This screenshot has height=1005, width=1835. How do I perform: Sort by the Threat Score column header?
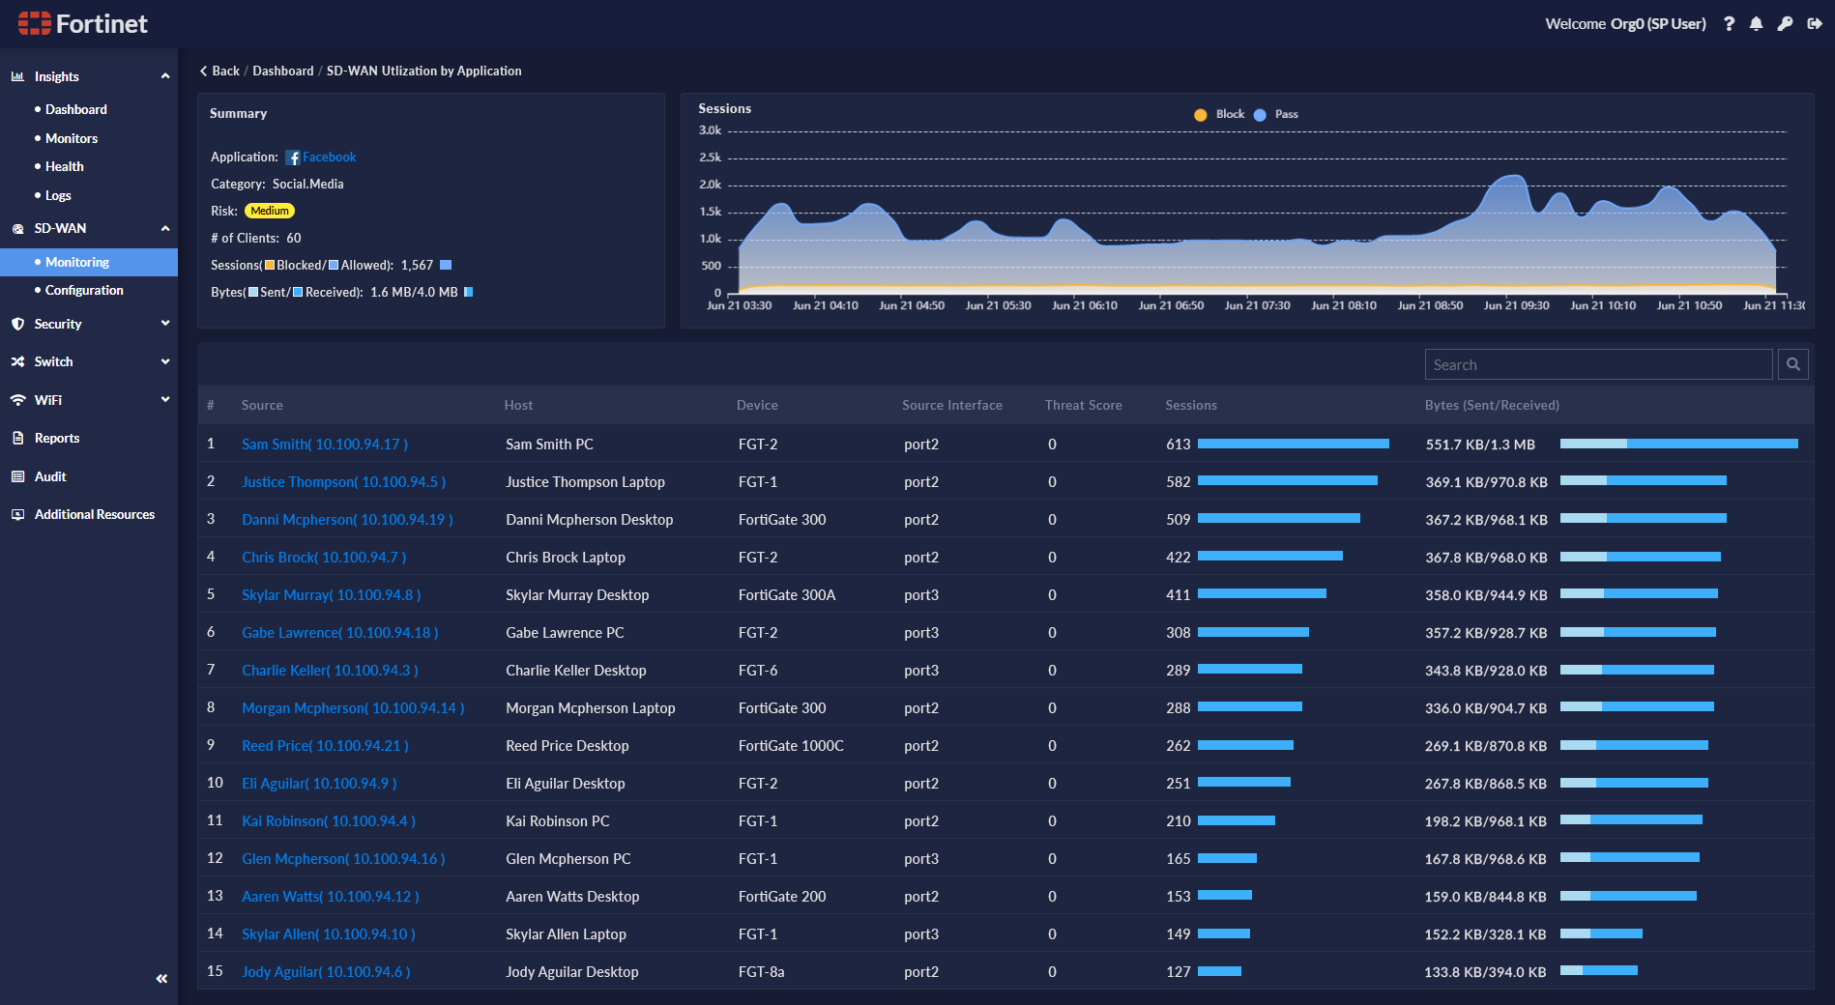[1083, 405]
